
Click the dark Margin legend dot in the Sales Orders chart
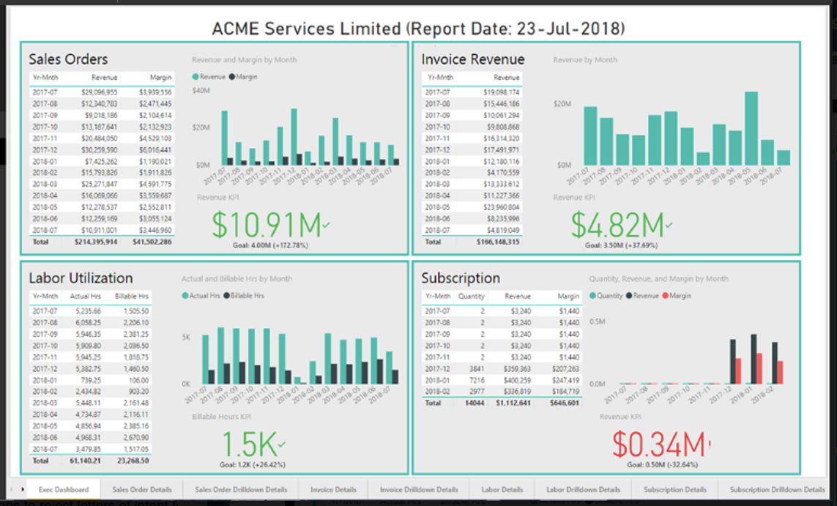(x=231, y=77)
